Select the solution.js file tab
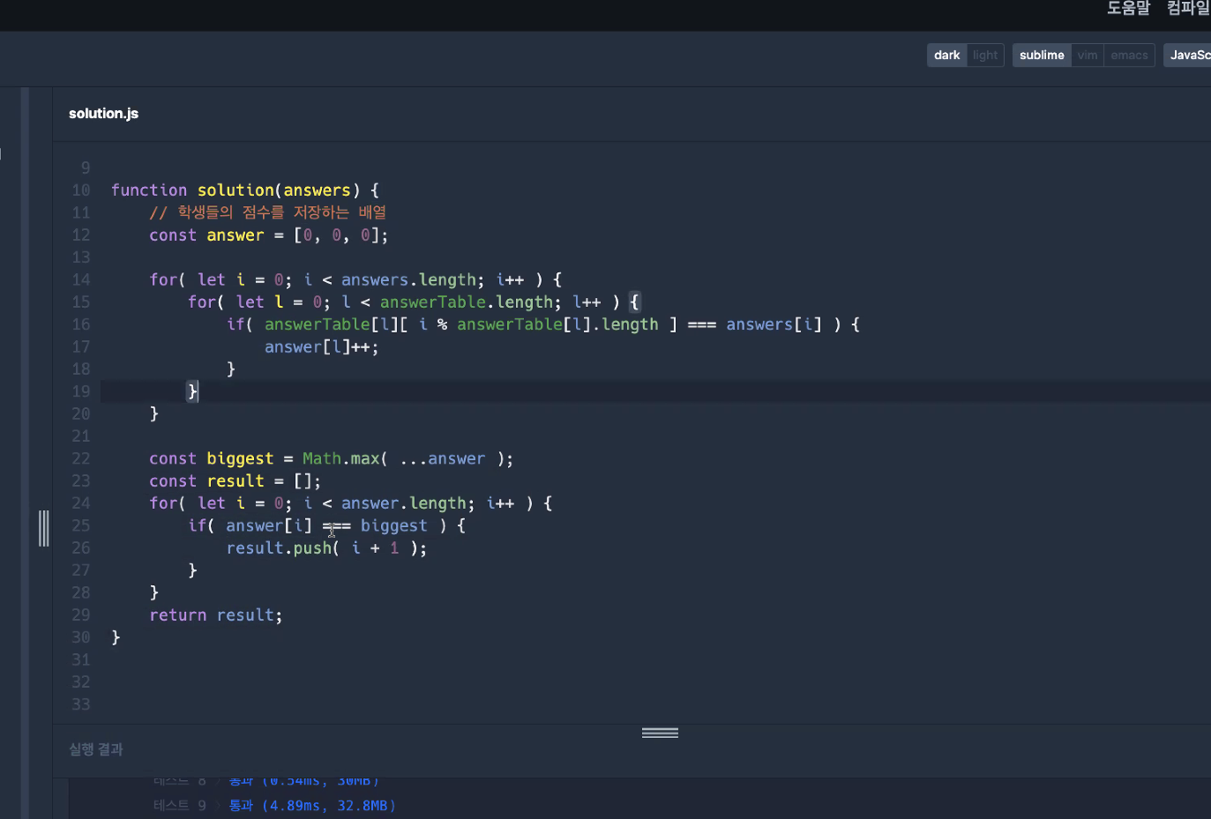The height and width of the screenshot is (819, 1211). (x=103, y=113)
